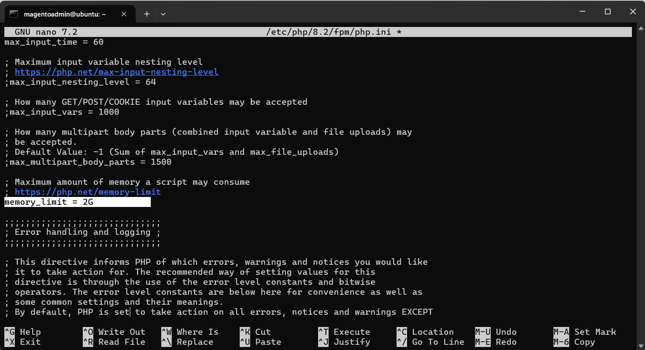Click the ^X Exit shortcut
The width and height of the screenshot is (645, 350).
(23, 342)
